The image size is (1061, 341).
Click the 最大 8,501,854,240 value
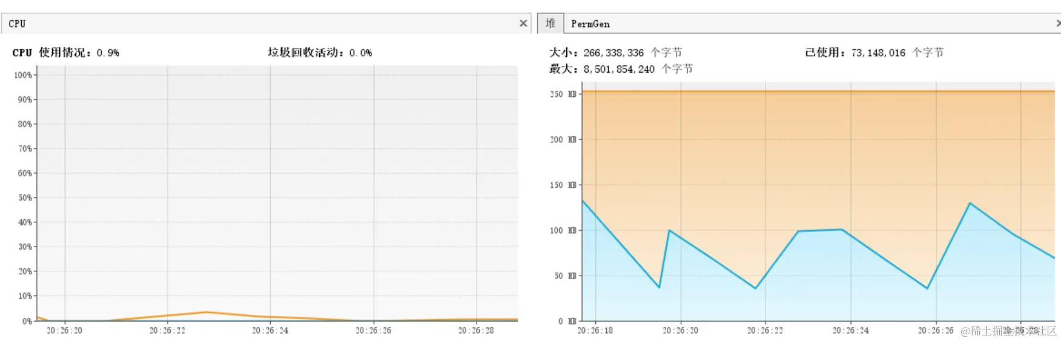(619, 69)
